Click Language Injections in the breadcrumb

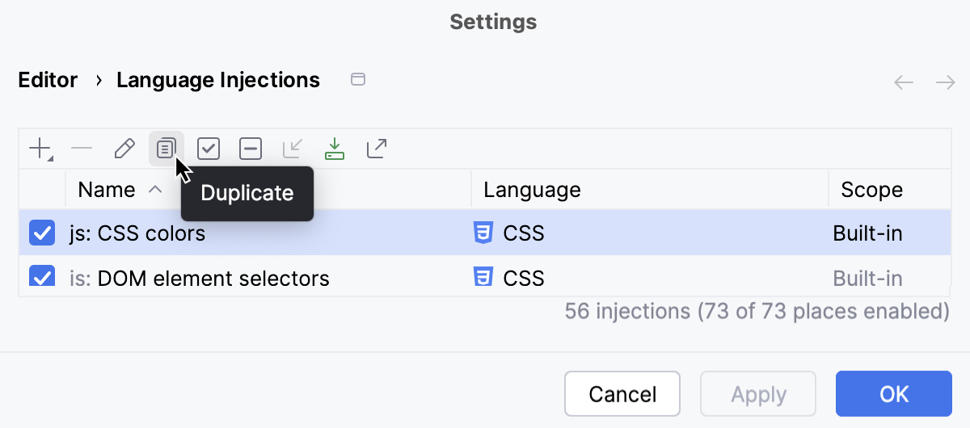coord(218,80)
